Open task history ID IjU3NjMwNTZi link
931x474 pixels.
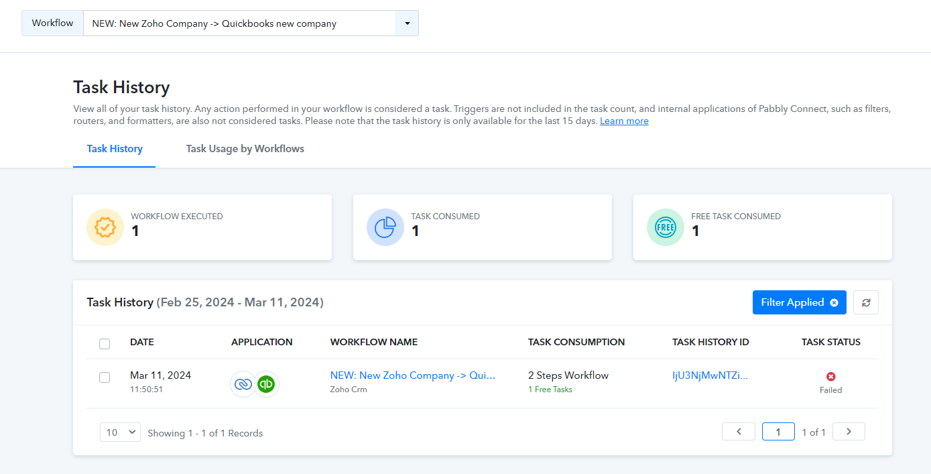[x=710, y=375]
